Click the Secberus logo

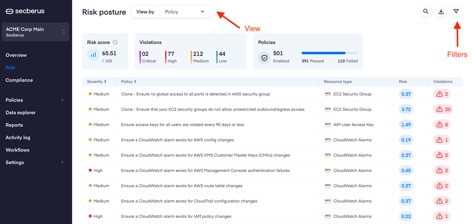pos(25,11)
